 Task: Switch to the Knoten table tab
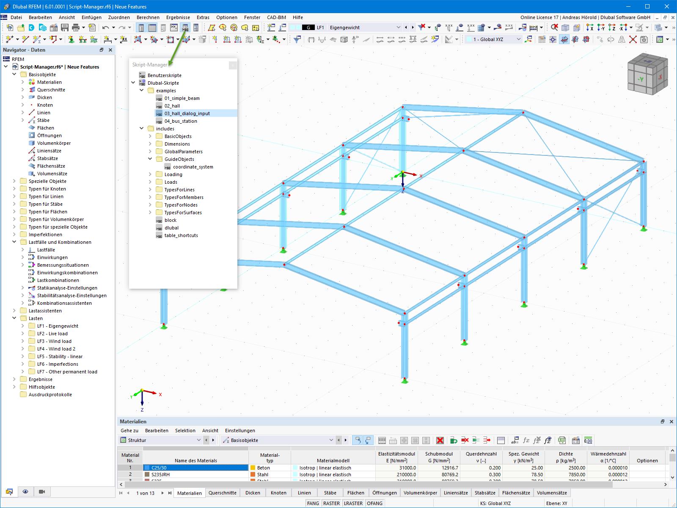(278, 493)
